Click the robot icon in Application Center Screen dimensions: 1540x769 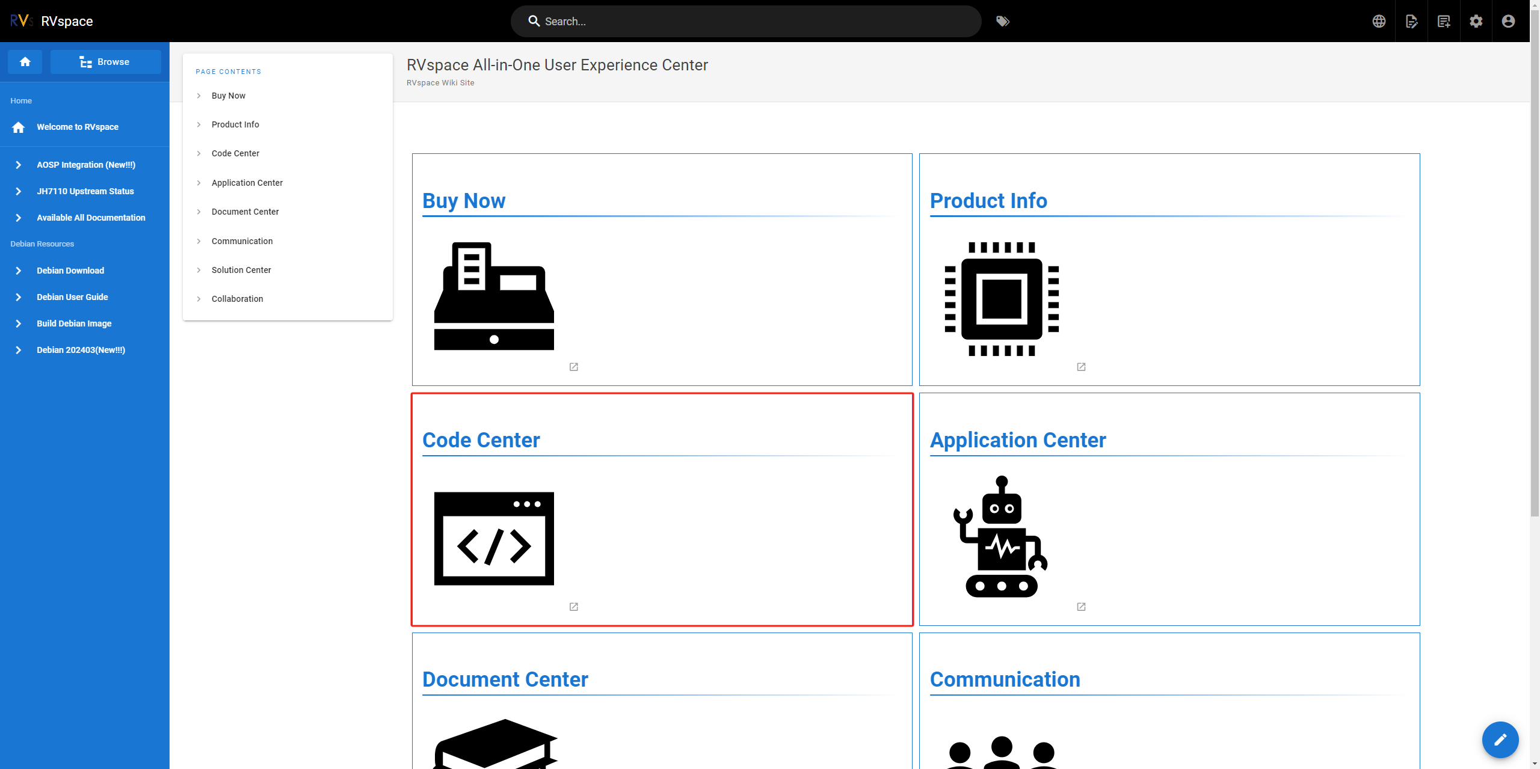1001,536
